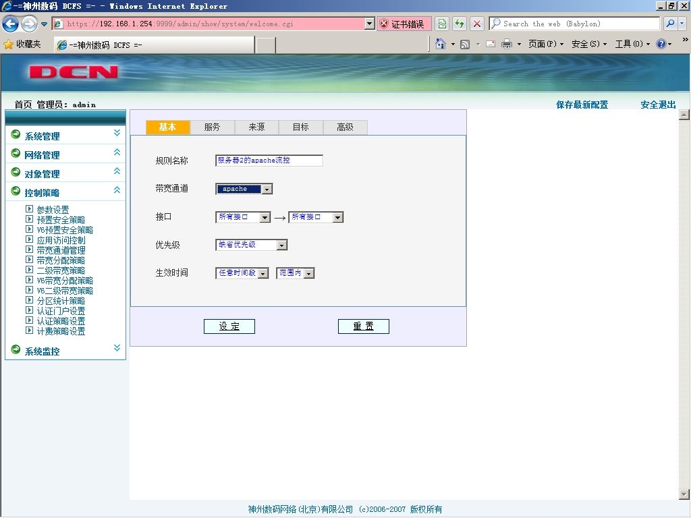Collapse the 控制策略 section chevron
Screen dimensions: 691x518
click(117, 190)
